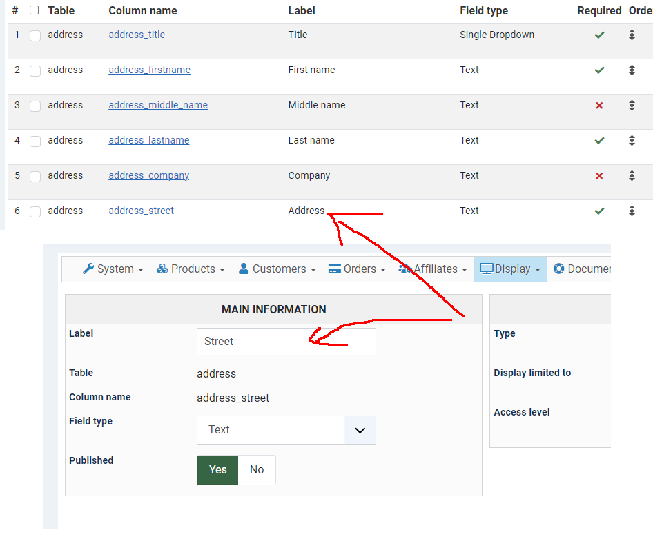Screen dimensions: 653x537
Task: Open the address_title field link
Action: pyautogui.click(x=137, y=35)
